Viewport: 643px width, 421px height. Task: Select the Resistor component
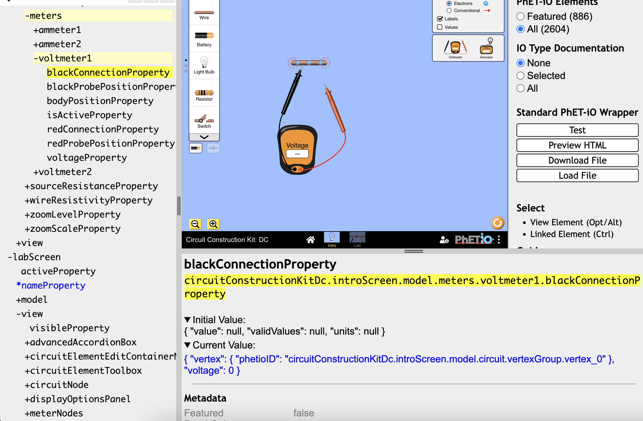click(204, 93)
